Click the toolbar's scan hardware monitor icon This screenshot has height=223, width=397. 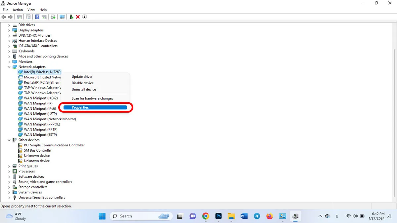[62, 17]
